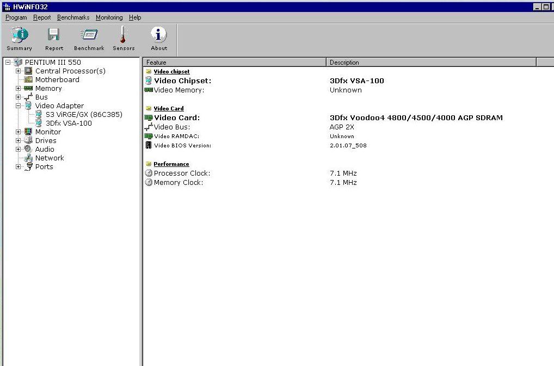Click the Video chipset section heading
Viewport: 554px width, 366px height.
coord(171,71)
